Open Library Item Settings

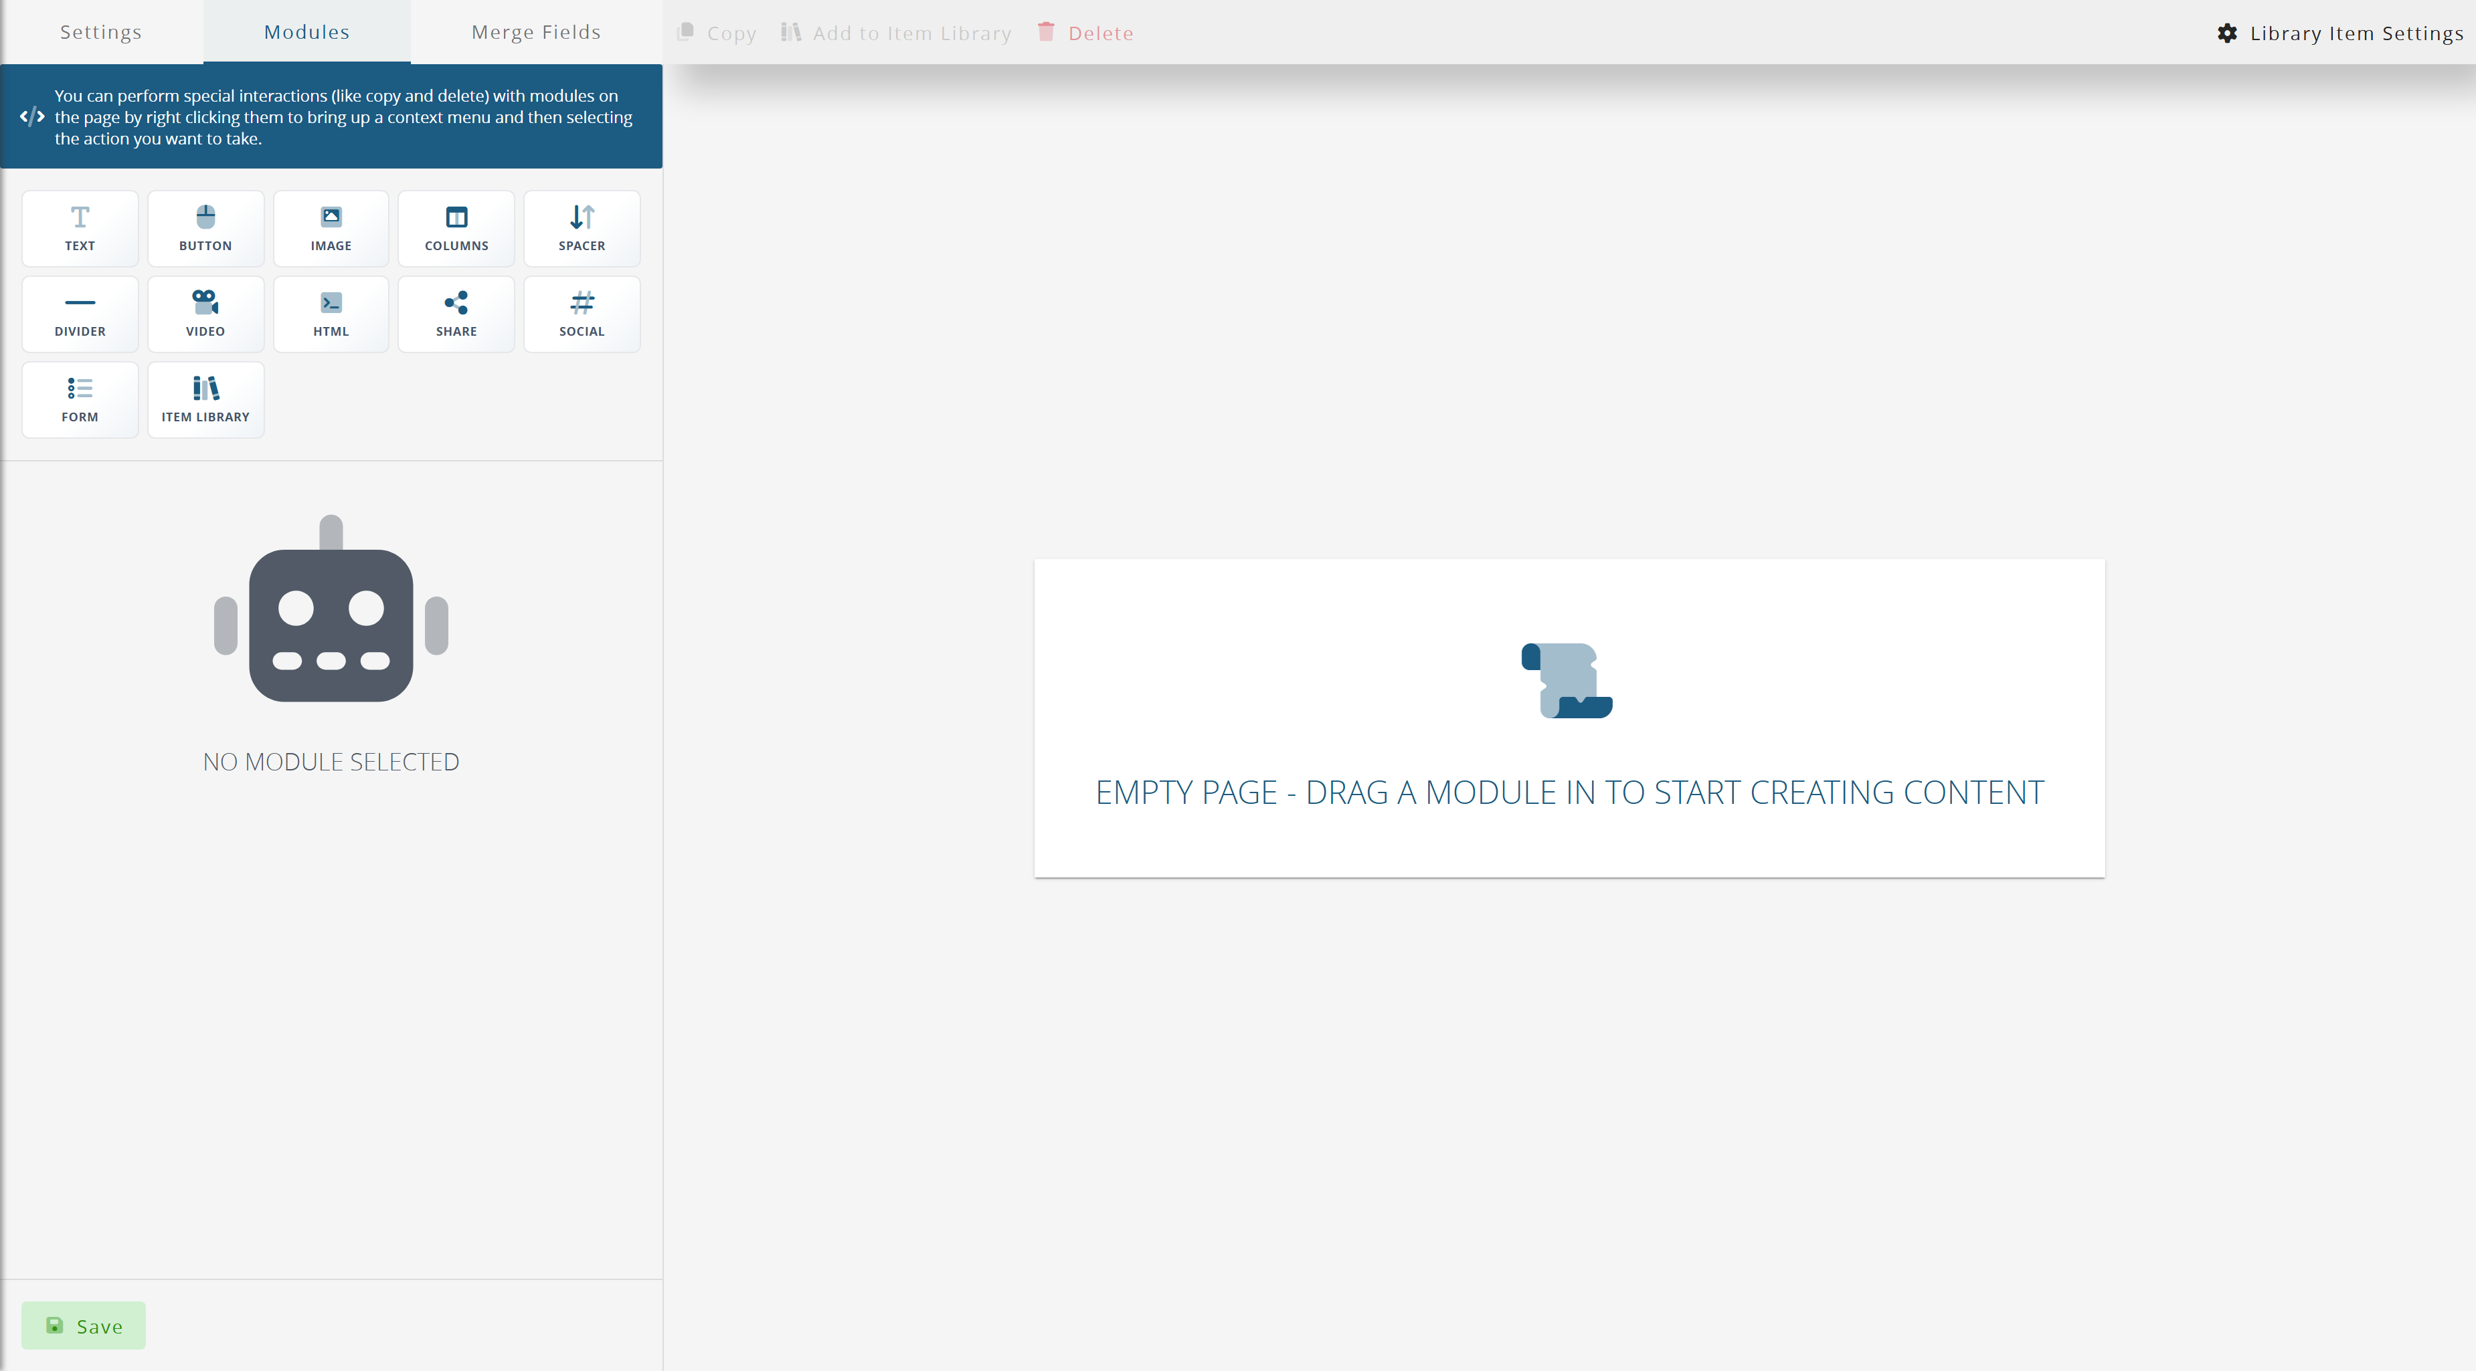point(2339,33)
